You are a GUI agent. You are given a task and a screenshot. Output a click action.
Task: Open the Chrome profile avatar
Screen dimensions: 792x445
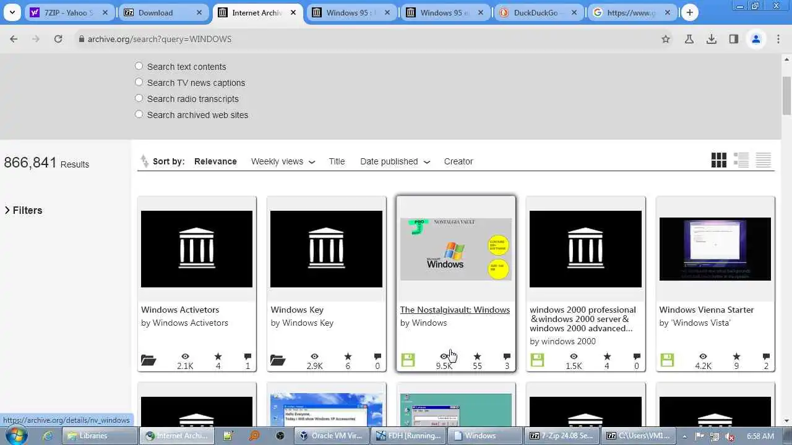click(x=755, y=39)
